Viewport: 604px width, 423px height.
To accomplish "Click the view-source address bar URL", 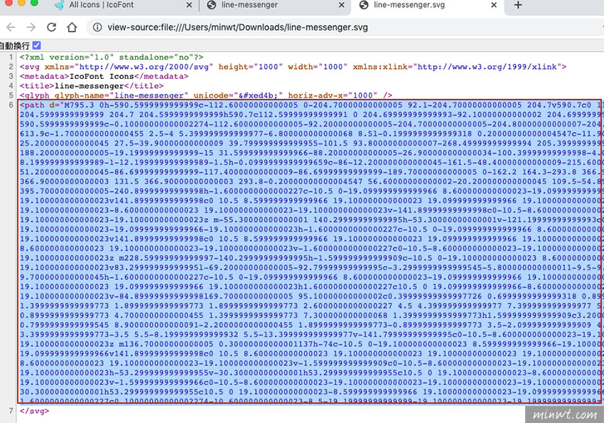I will [237, 27].
